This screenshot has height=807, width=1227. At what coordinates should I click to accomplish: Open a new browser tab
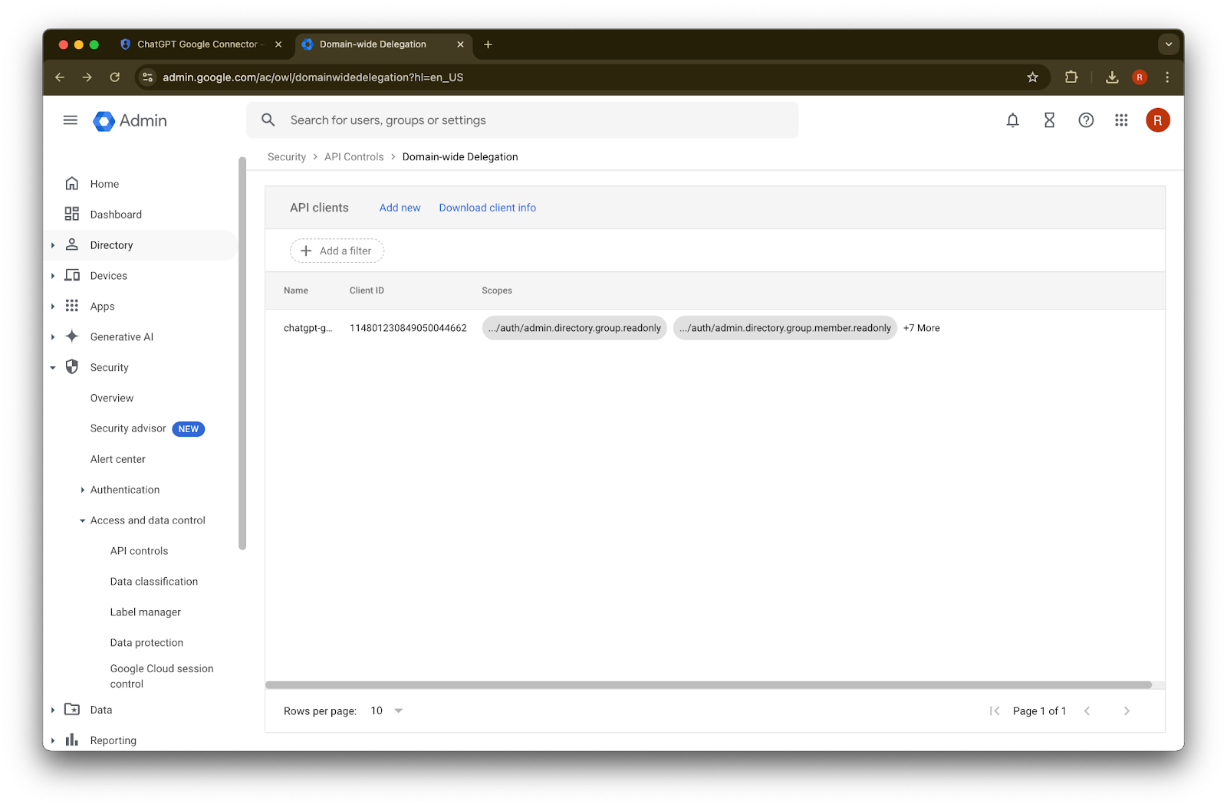[488, 44]
